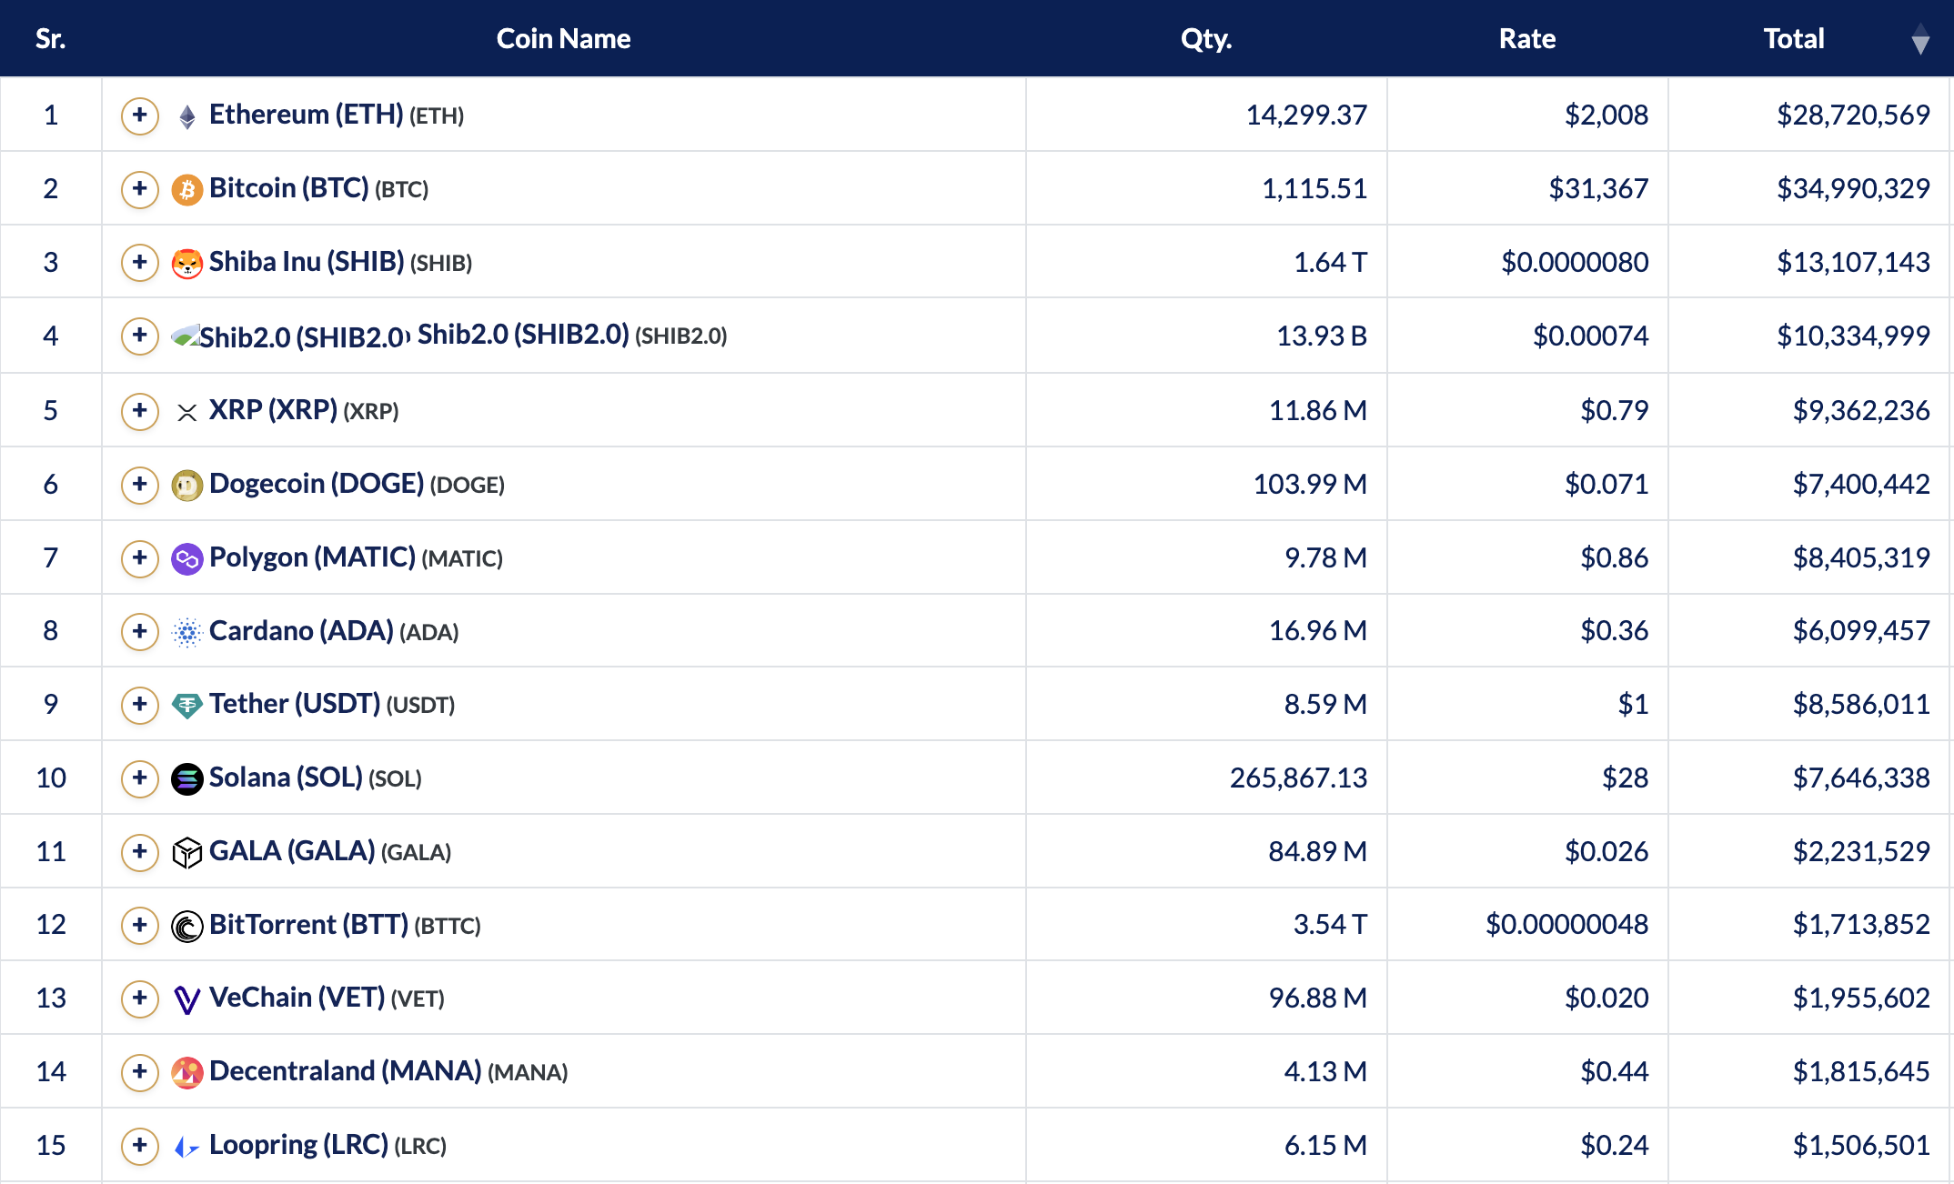This screenshot has width=1954, height=1184.
Task: Expand the Dogecoin row details
Action: 139,485
